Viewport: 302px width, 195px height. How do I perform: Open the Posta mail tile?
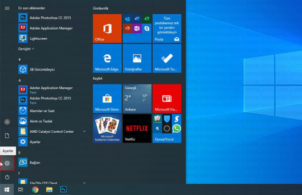[167, 28]
